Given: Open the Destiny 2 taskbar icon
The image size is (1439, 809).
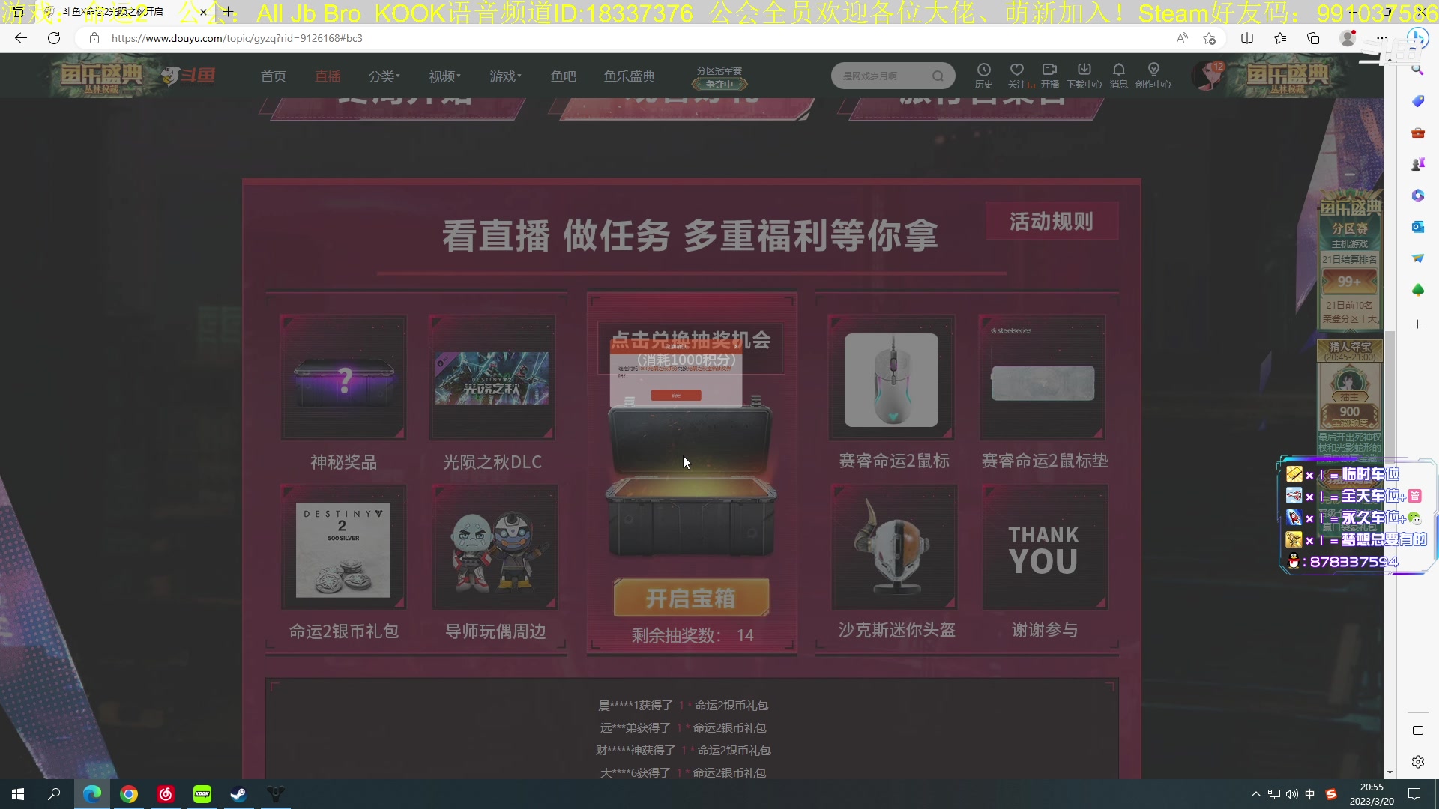Looking at the screenshot, I should click(276, 794).
